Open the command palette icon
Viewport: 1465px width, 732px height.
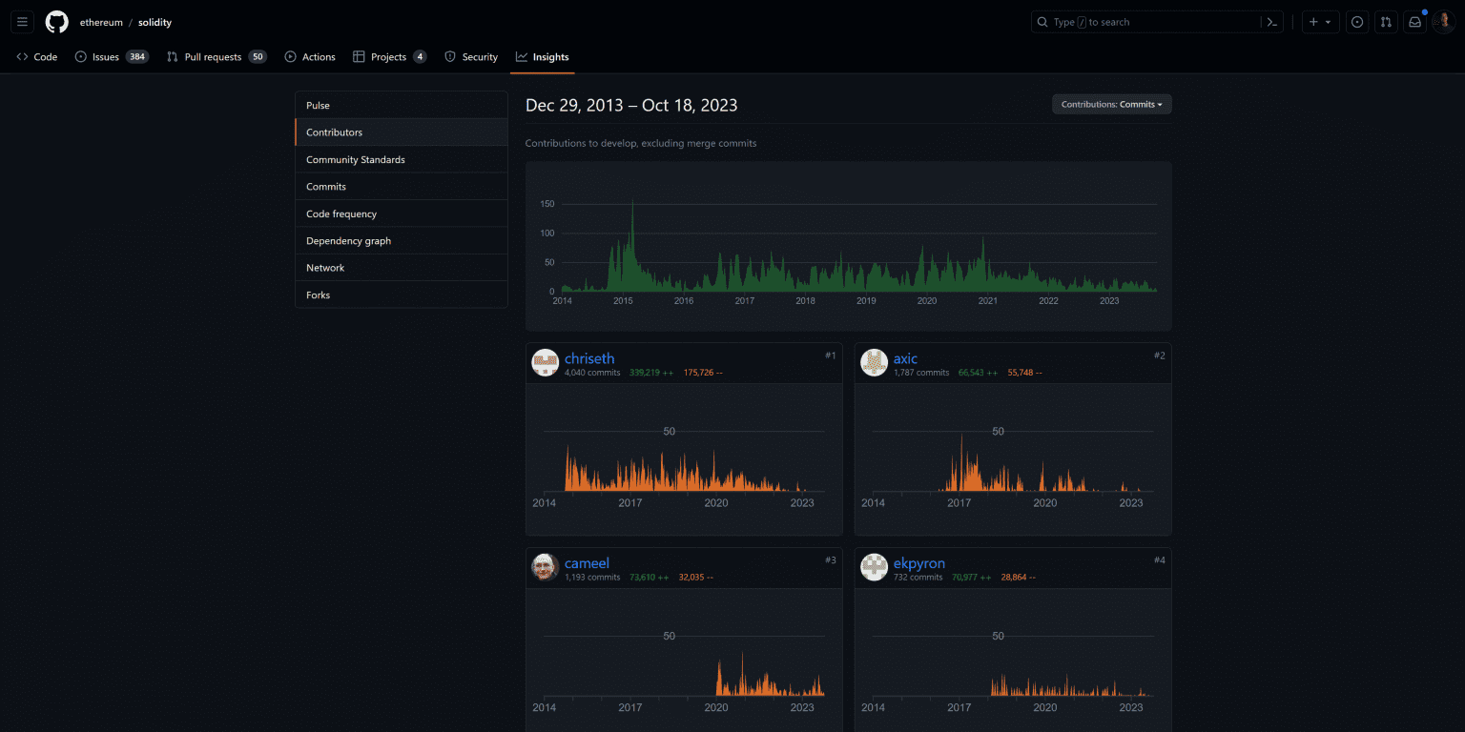click(1270, 21)
